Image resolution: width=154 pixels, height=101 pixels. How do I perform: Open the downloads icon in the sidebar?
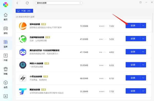6,96
